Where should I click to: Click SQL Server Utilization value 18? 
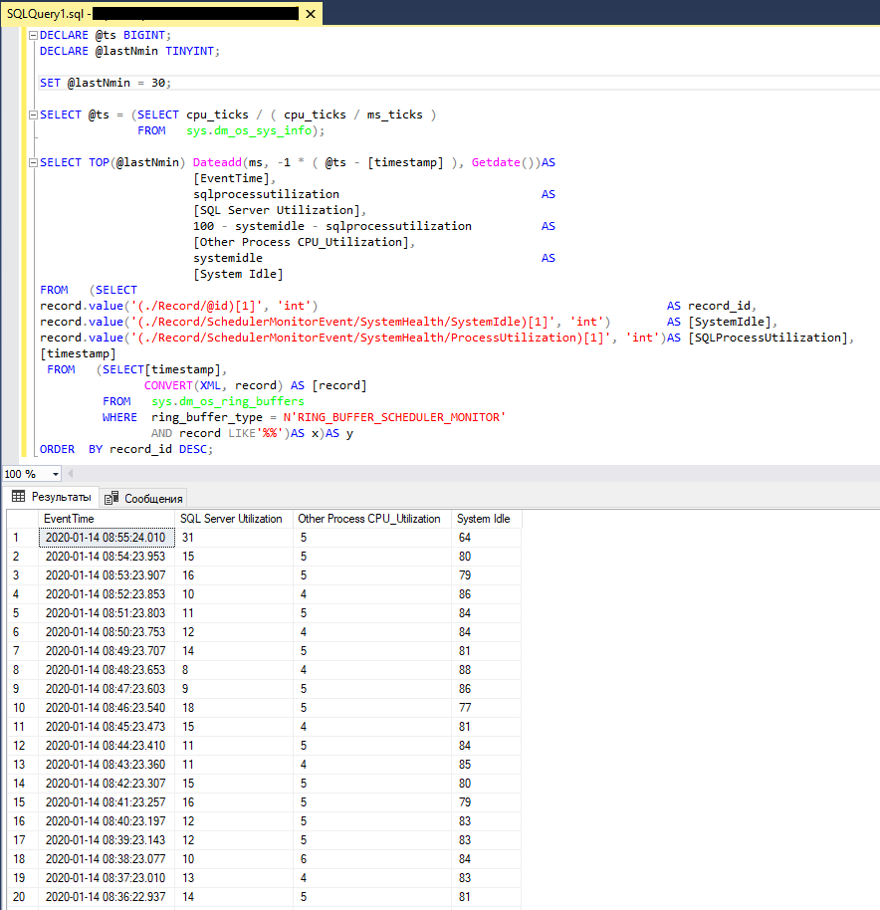click(234, 708)
